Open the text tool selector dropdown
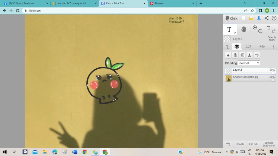This screenshot has width=278, height=156. pos(235,33)
